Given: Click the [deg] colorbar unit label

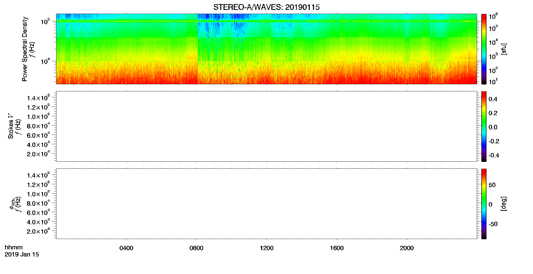Looking at the screenshot, I should pyautogui.click(x=504, y=204).
